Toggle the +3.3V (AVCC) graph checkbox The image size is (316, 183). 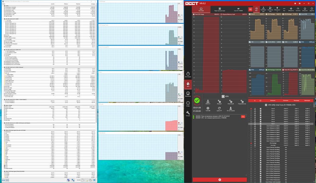266,42
